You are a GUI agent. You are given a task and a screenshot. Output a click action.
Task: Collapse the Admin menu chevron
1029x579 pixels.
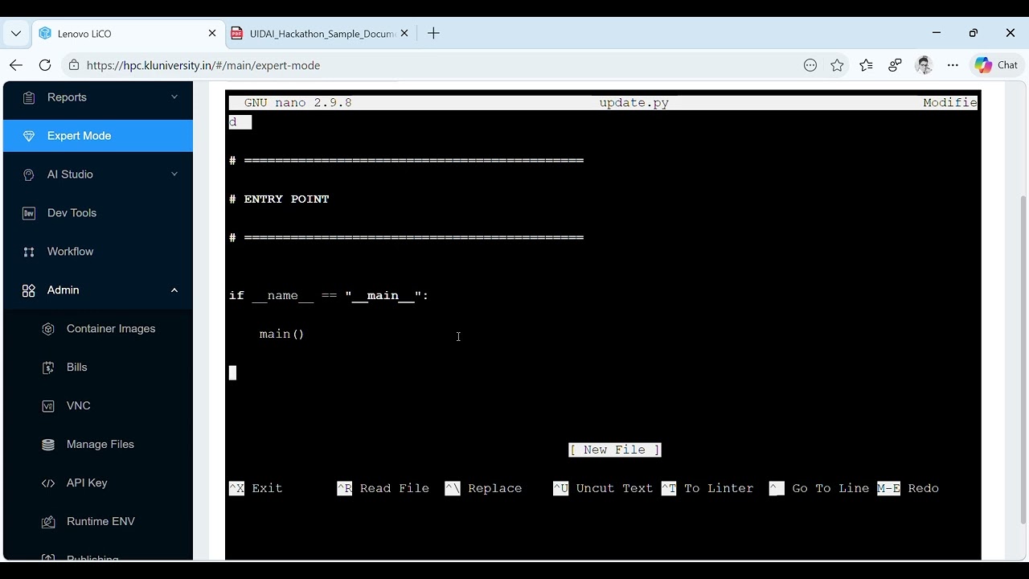174,290
